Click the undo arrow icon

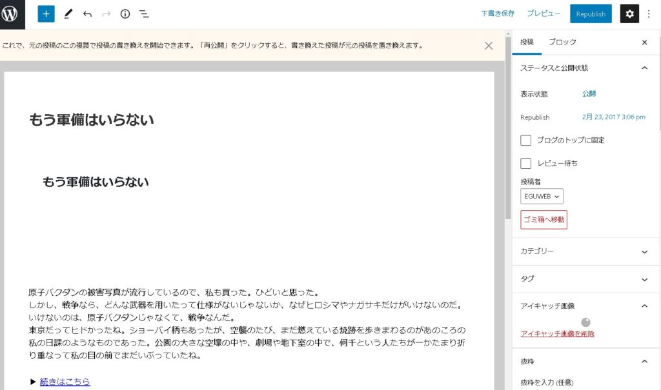[x=87, y=14]
